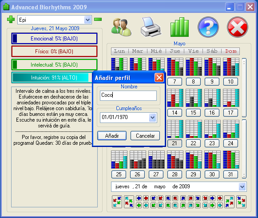Click the Añadir button
258x218 pixels.
click(112, 136)
